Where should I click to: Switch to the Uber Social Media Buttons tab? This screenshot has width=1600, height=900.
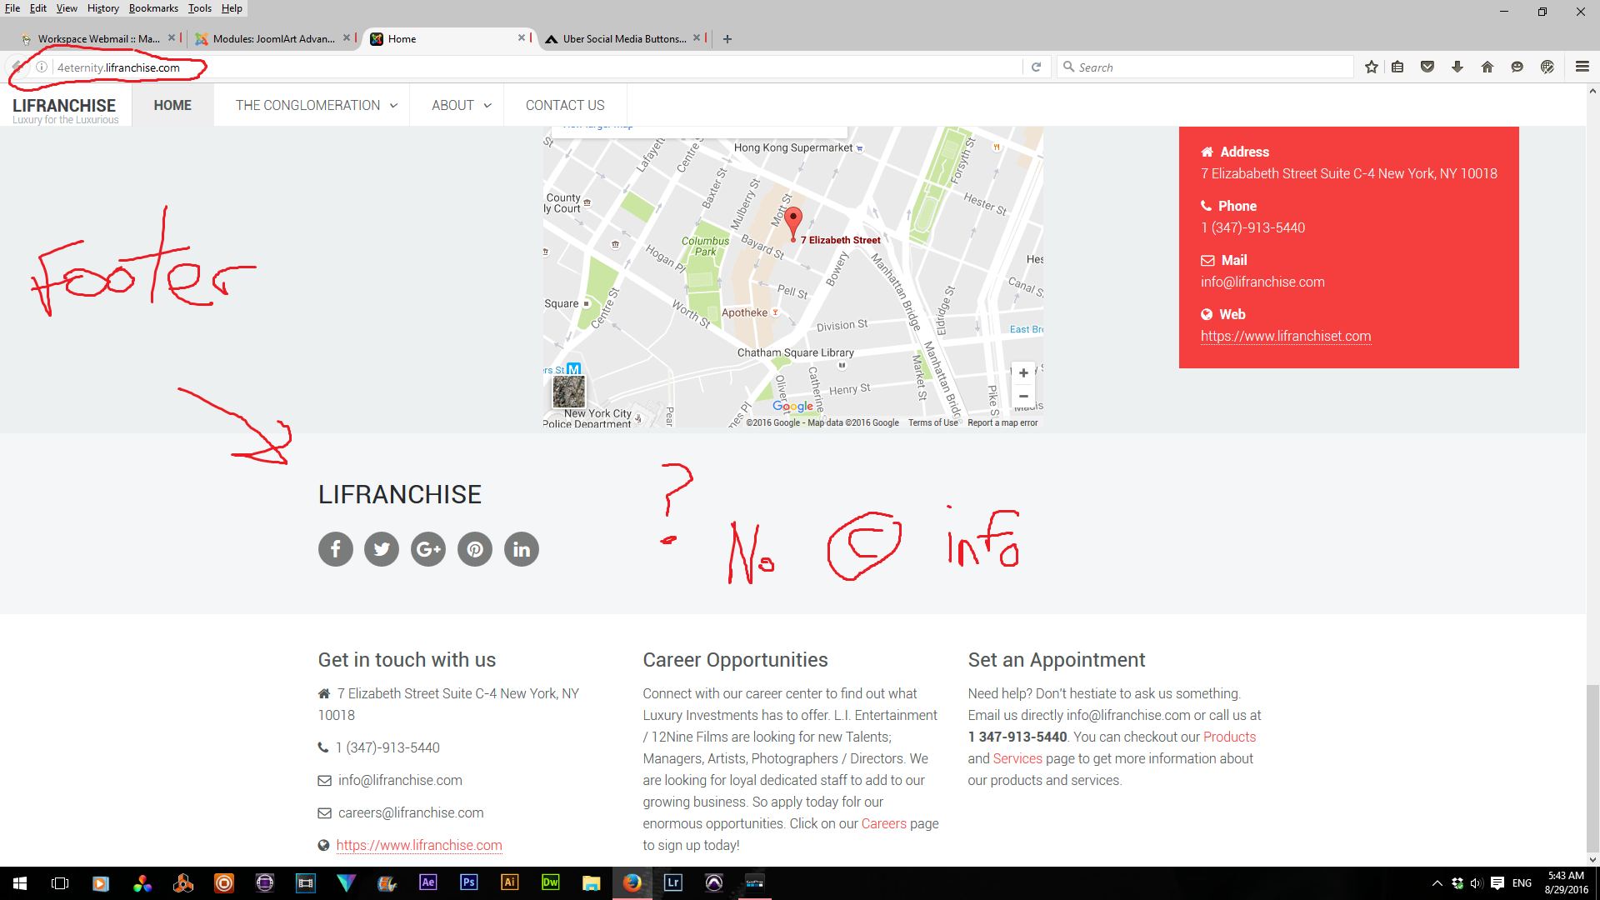(623, 38)
